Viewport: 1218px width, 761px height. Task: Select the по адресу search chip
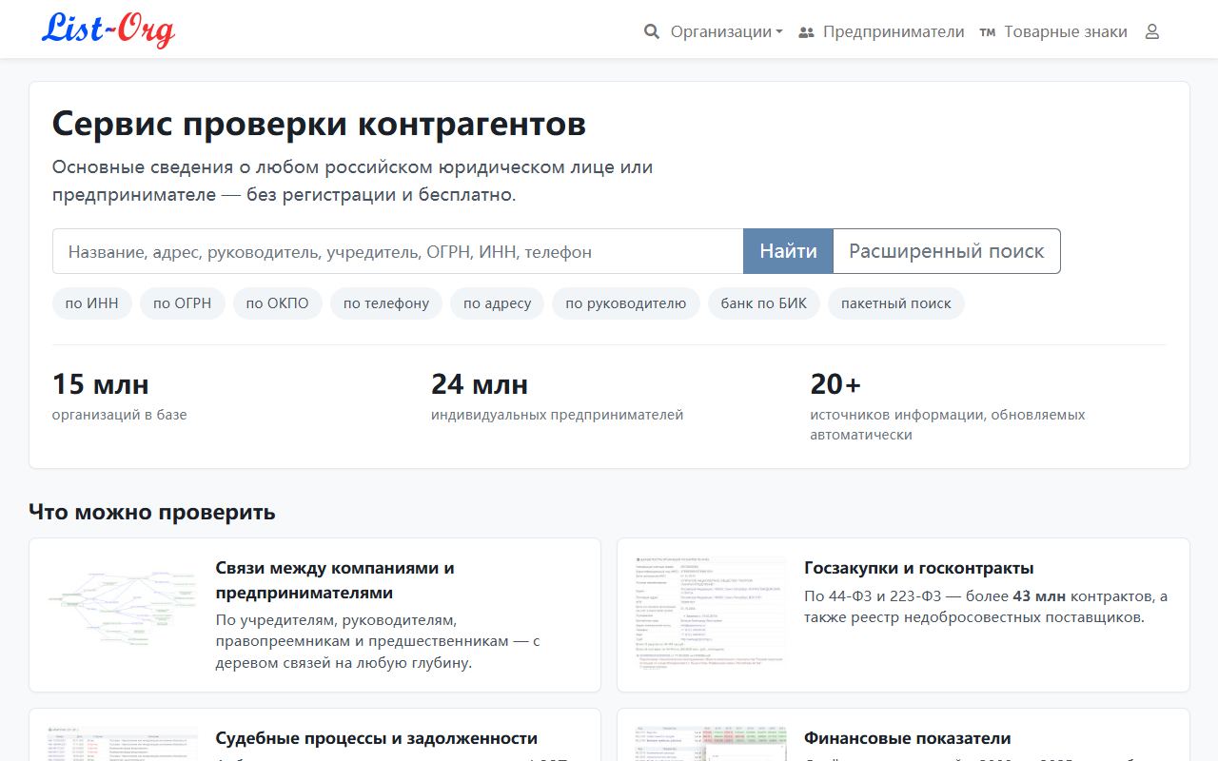(498, 303)
